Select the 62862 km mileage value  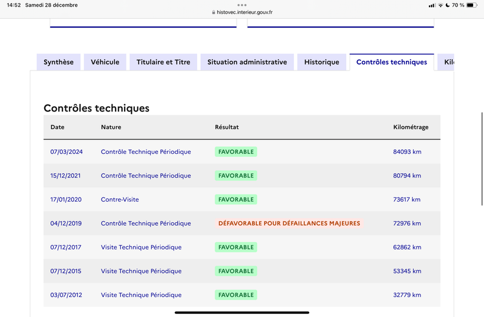pyautogui.click(x=407, y=247)
